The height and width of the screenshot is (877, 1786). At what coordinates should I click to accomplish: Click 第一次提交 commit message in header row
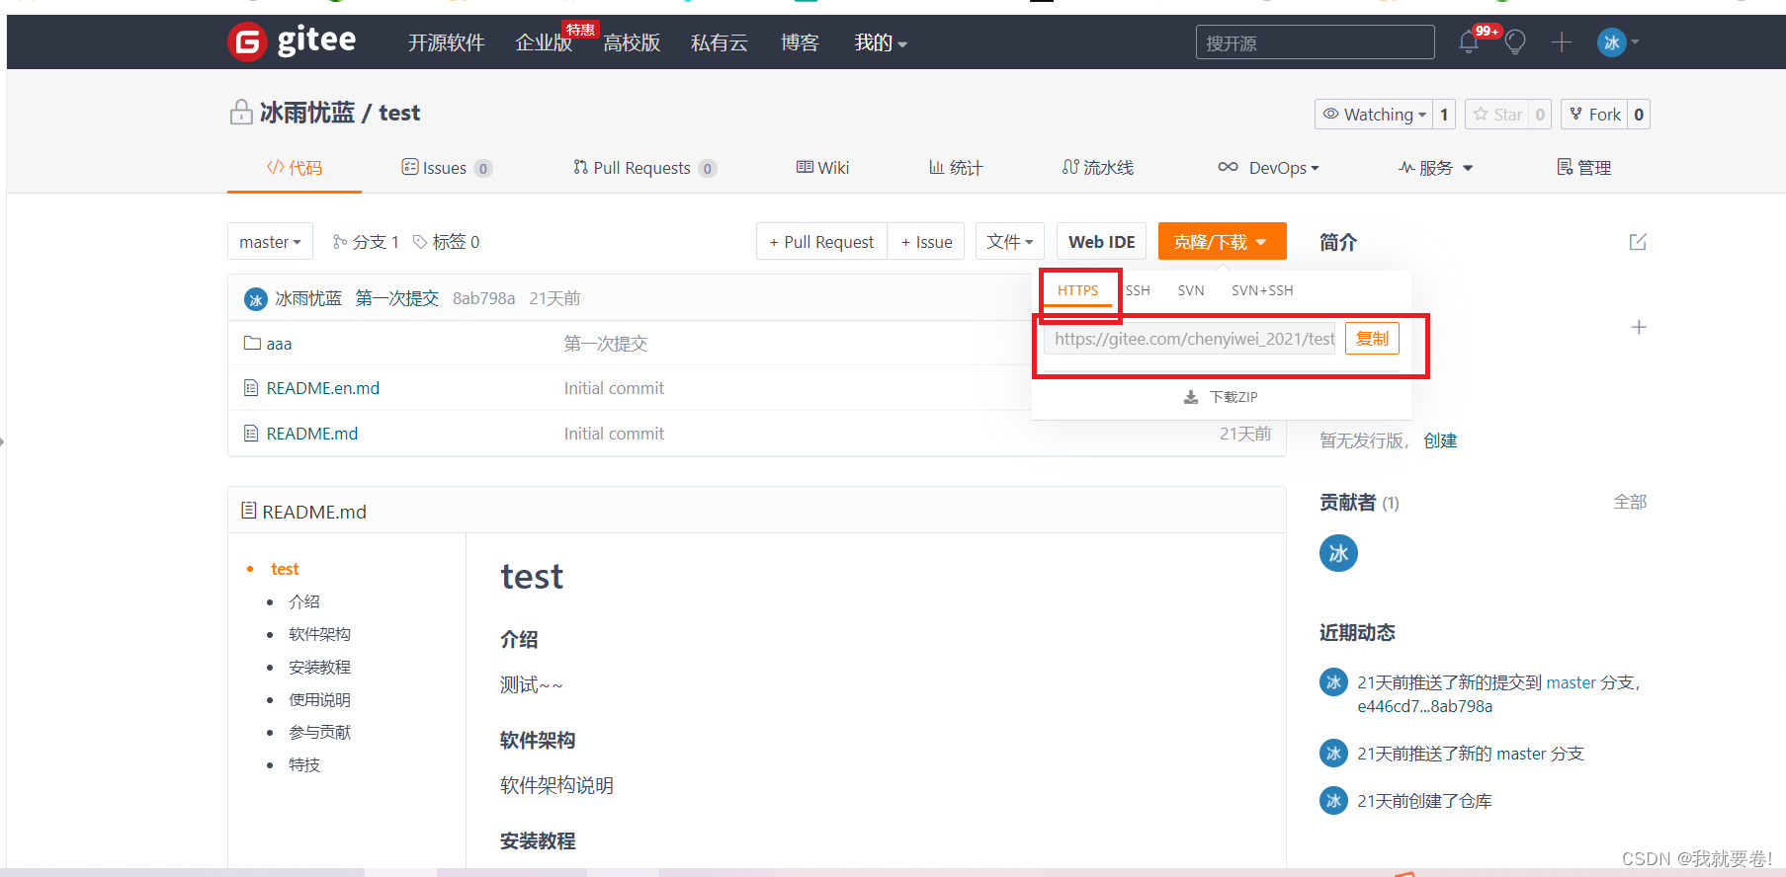(x=397, y=298)
